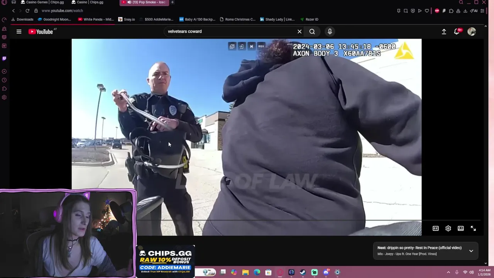
Task: Toggle the ad blocker shield icon
Action: click(x=413, y=11)
